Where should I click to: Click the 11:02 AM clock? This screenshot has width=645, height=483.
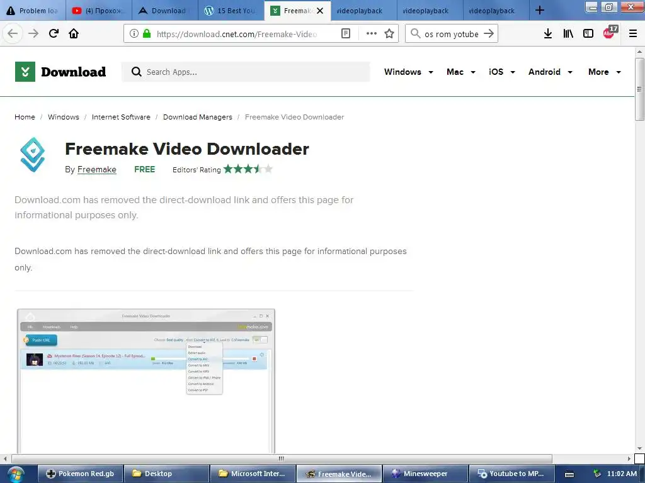[622, 474]
